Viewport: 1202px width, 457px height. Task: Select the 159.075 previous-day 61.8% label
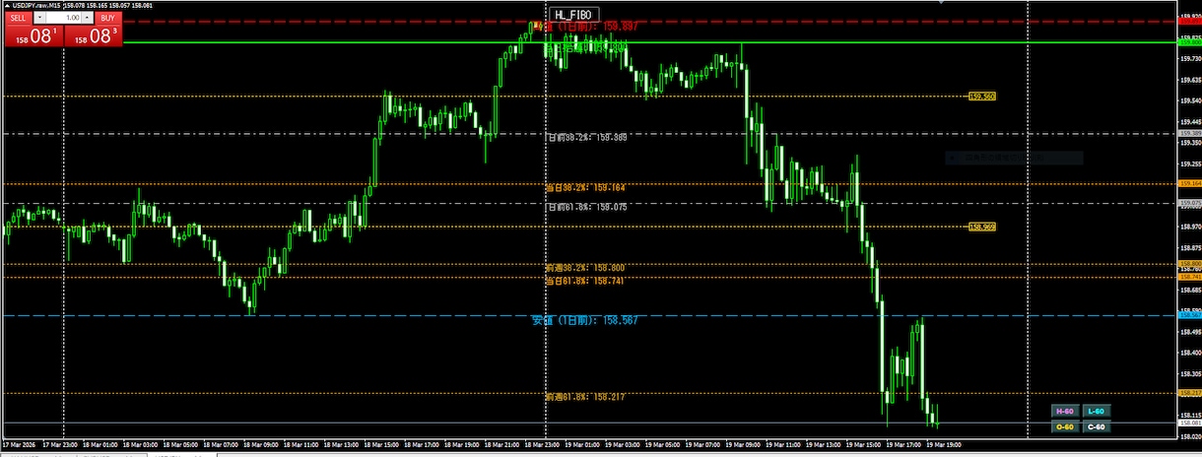pyautogui.click(x=586, y=207)
